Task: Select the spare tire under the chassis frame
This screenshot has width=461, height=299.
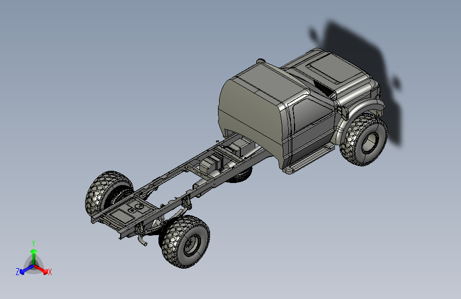Action: [x=240, y=176]
